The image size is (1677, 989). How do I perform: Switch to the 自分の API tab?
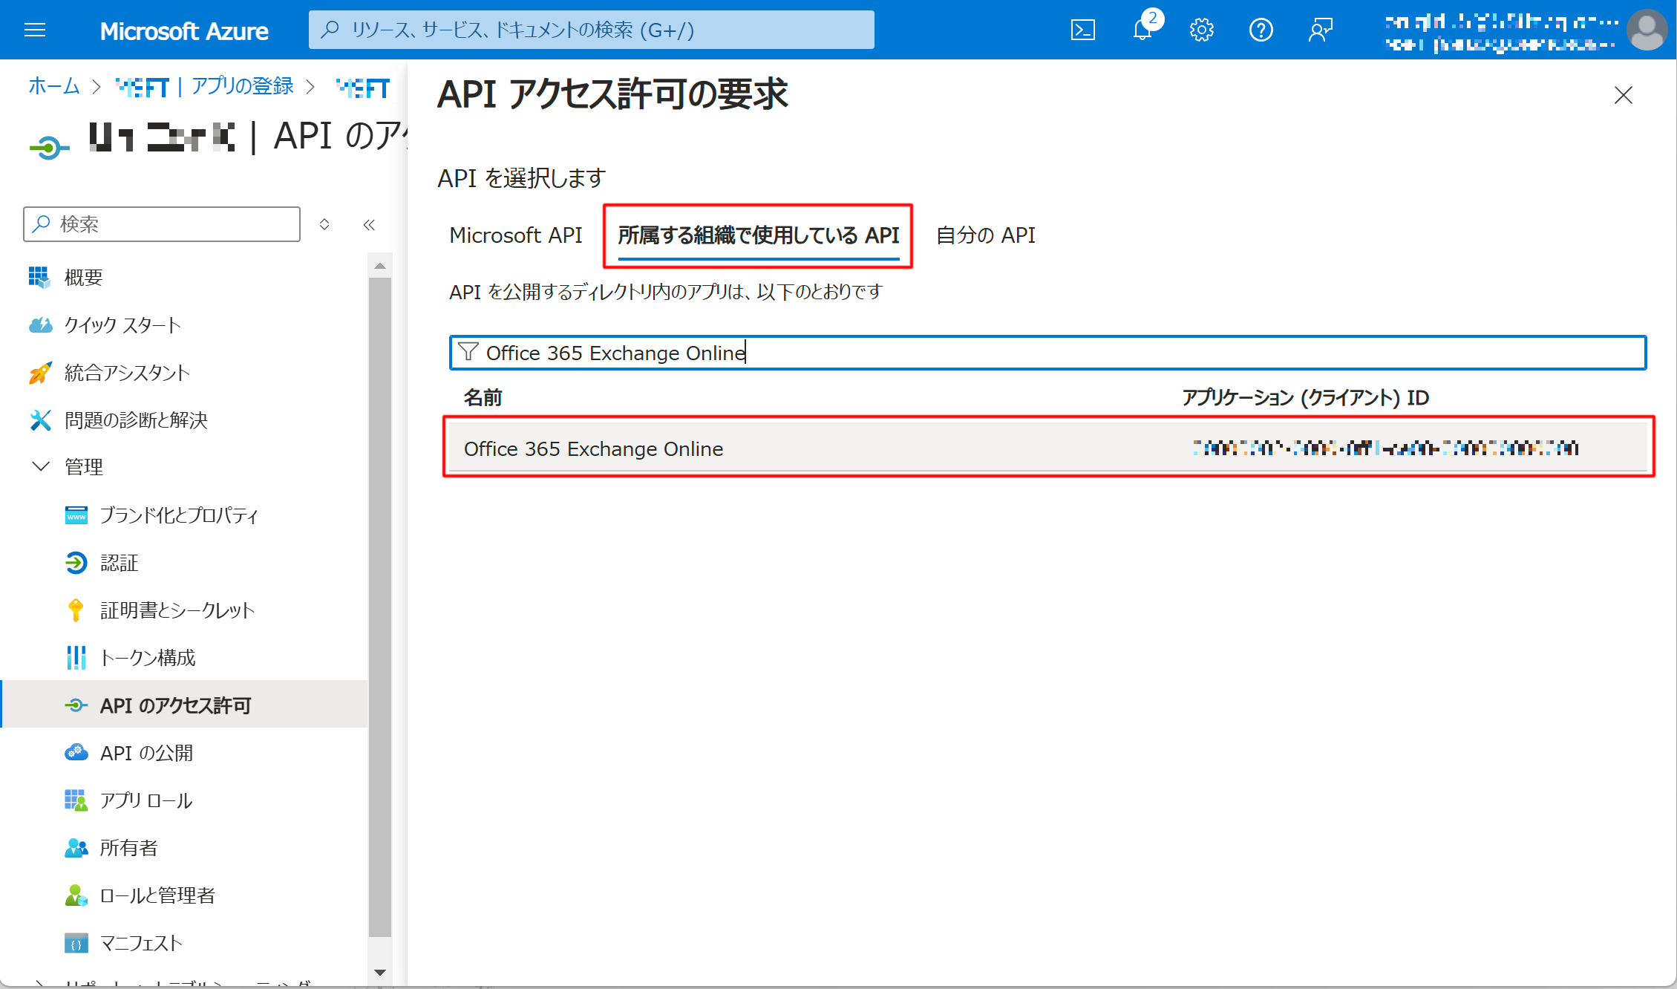[986, 235]
